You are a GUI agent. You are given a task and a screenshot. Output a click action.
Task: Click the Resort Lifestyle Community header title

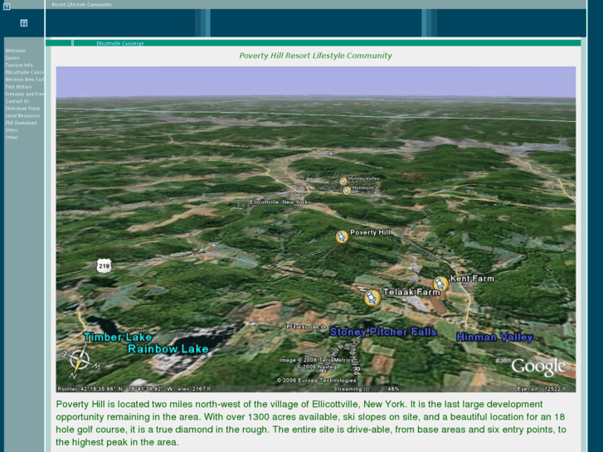pyautogui.click(x=82, y=5)
